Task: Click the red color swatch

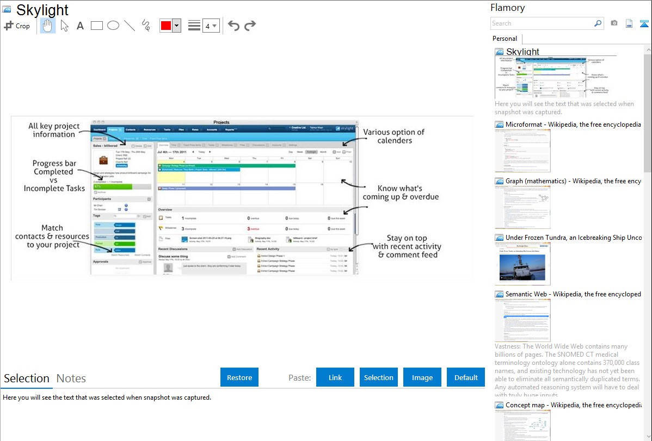Action: pos(166,26)
